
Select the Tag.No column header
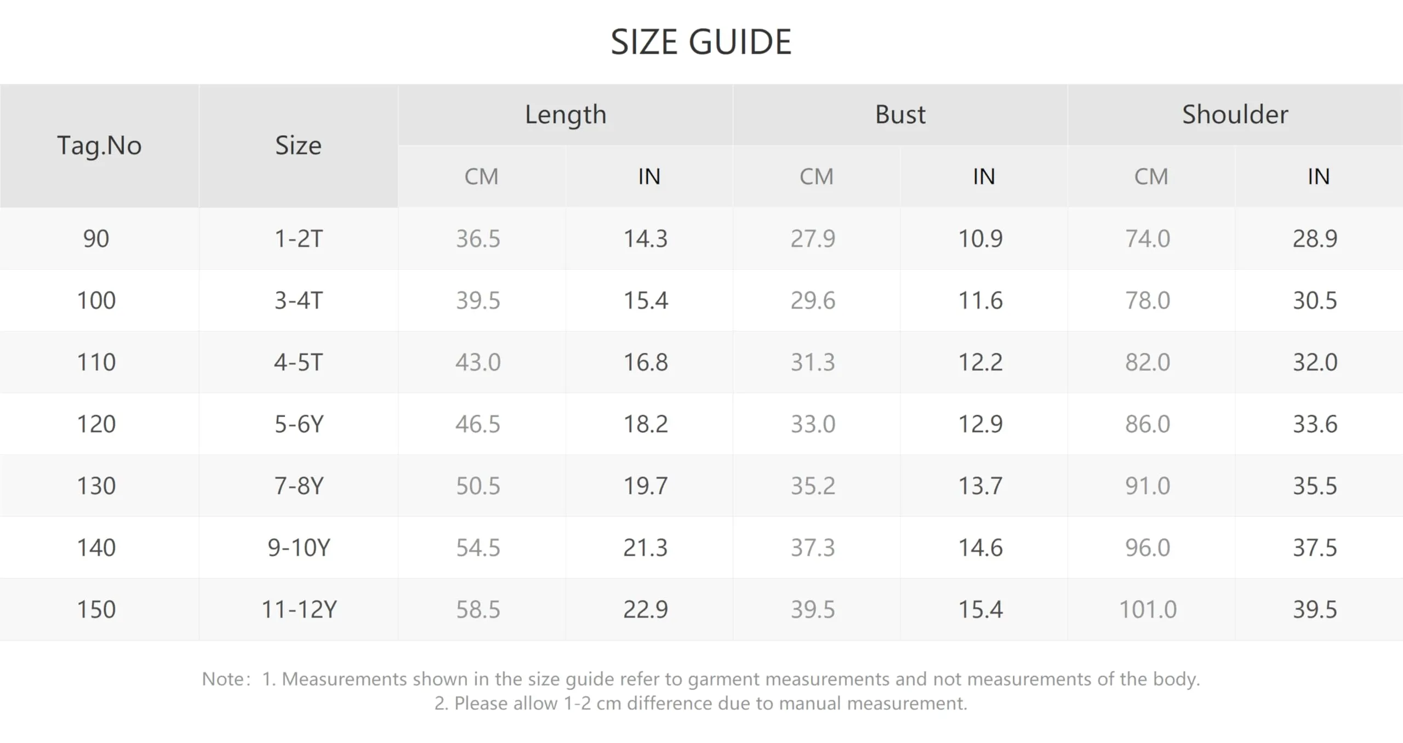99,146
